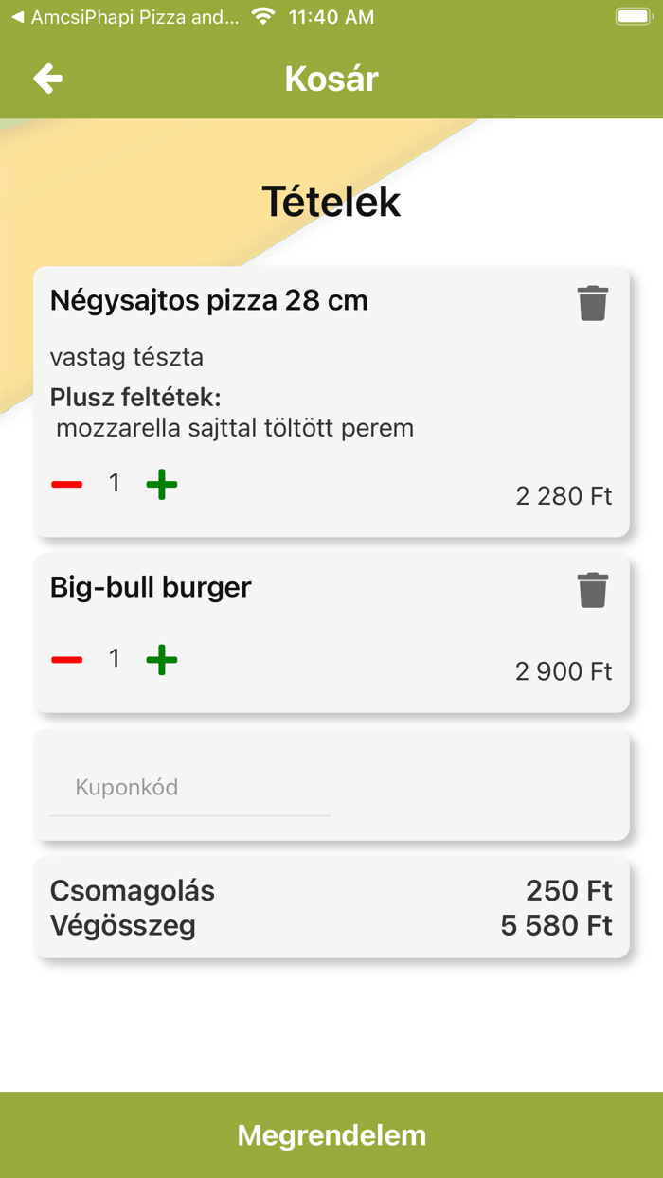Viewport: 663px width, 1178px height.
Task: Tap the 2 280 Ft pizza price
Action: click(x=563, y=495)
